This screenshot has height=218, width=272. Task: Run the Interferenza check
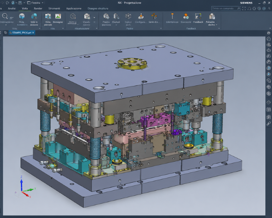tap(172, 16)
